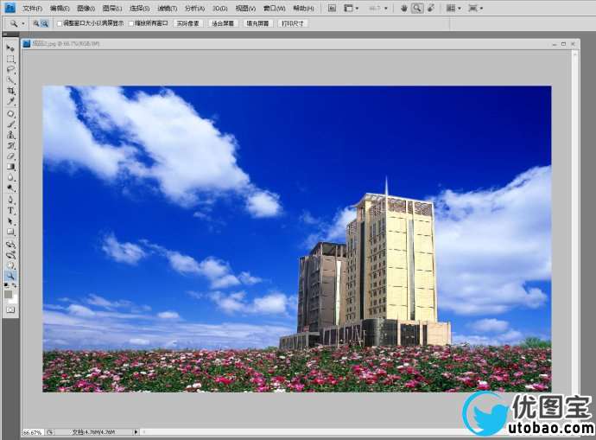596x440 pixels.
Task: Reset default foreground and background colors
Action: (6, 285)
